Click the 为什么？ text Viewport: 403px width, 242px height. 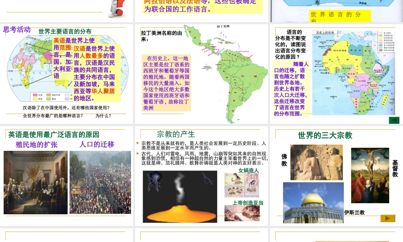(103, 116)
